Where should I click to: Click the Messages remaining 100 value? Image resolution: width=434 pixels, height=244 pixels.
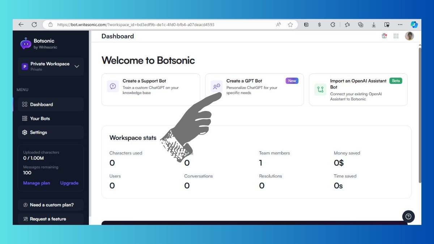pos(27,173)
